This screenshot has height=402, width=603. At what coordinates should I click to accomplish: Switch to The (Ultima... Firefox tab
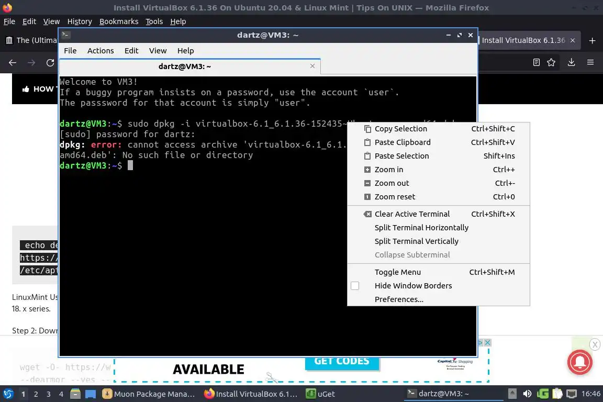[x=31, y=40]
